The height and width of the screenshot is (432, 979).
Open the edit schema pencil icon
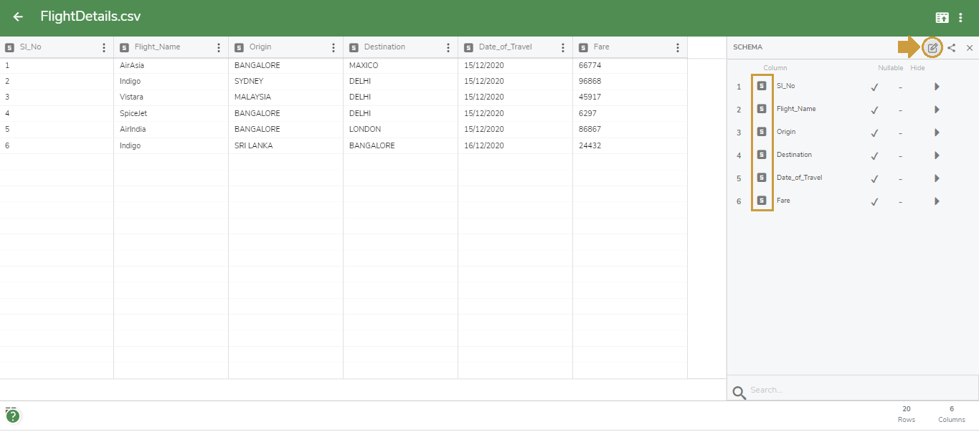tap(931, 47)
